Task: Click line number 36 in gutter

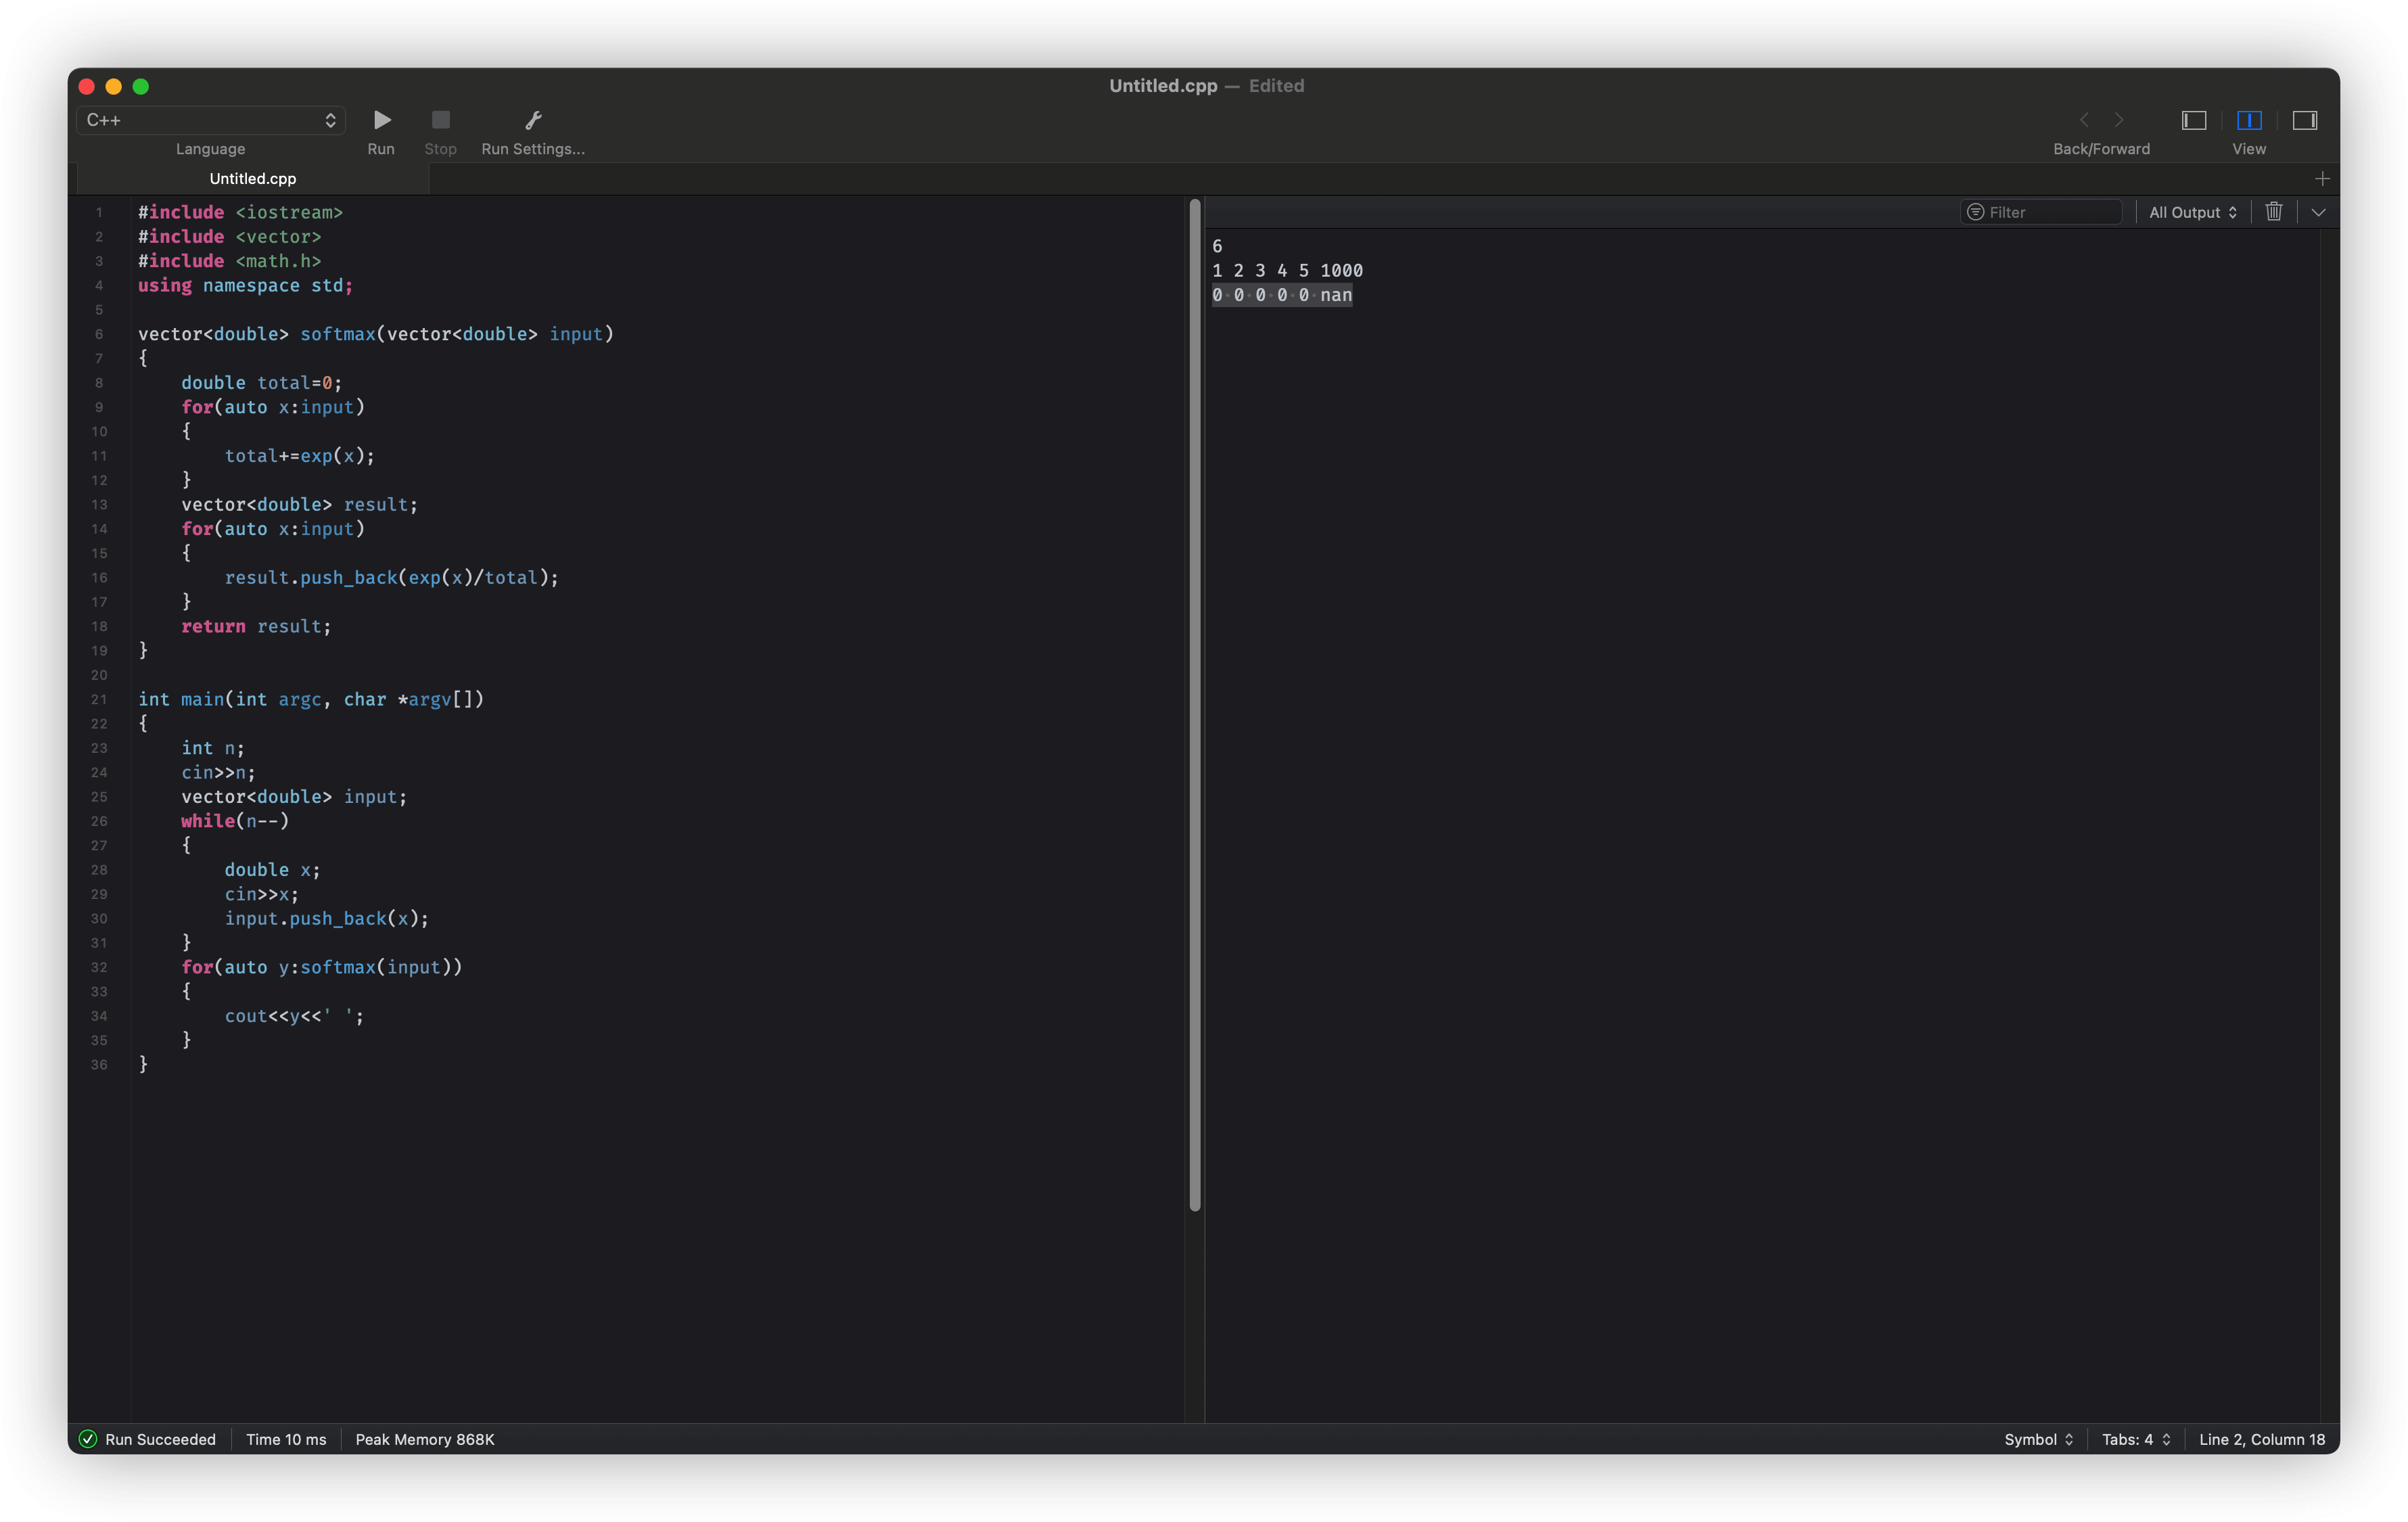Action: tap(99, 1065)
